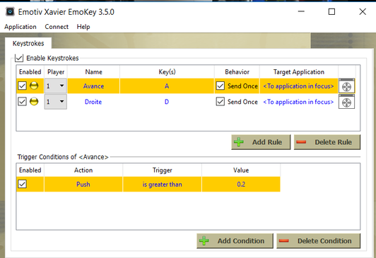Screen dimensions: 376x258
Task: Click target application link for Droite rule
Action: [298, 102]
